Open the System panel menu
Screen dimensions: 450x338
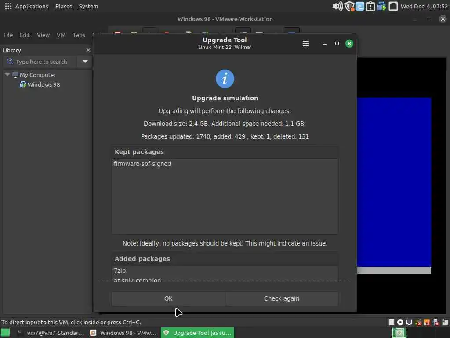(88, 6)
